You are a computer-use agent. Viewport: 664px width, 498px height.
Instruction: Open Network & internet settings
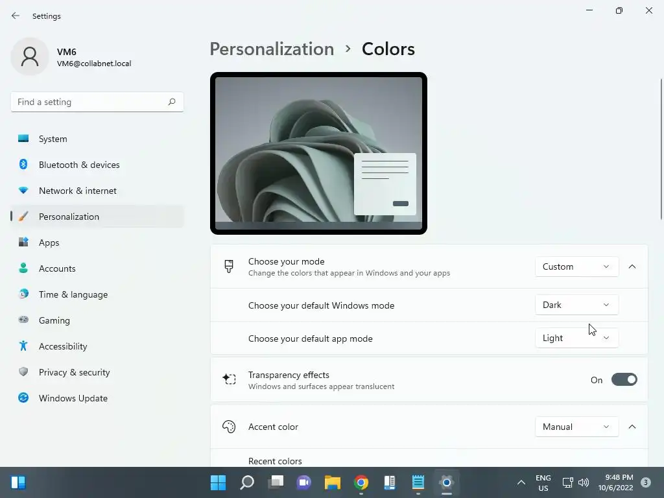[97, 191]
